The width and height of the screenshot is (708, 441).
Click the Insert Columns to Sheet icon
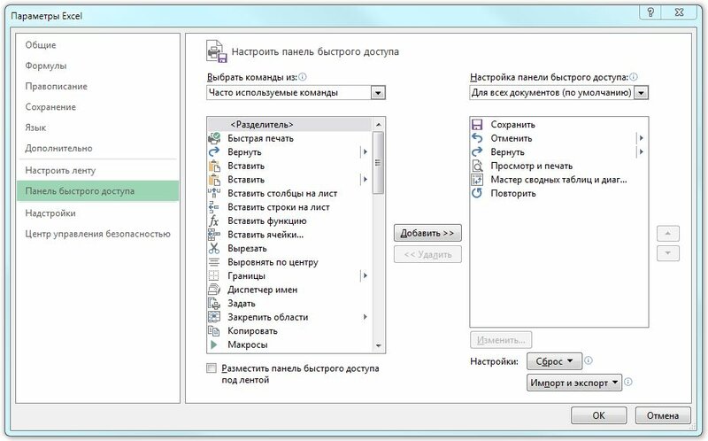pos(214,193)
